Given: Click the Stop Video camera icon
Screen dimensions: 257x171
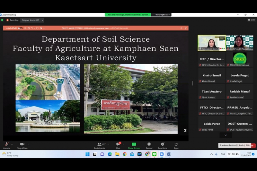Looking at the screenshot, I should (22, 144).
